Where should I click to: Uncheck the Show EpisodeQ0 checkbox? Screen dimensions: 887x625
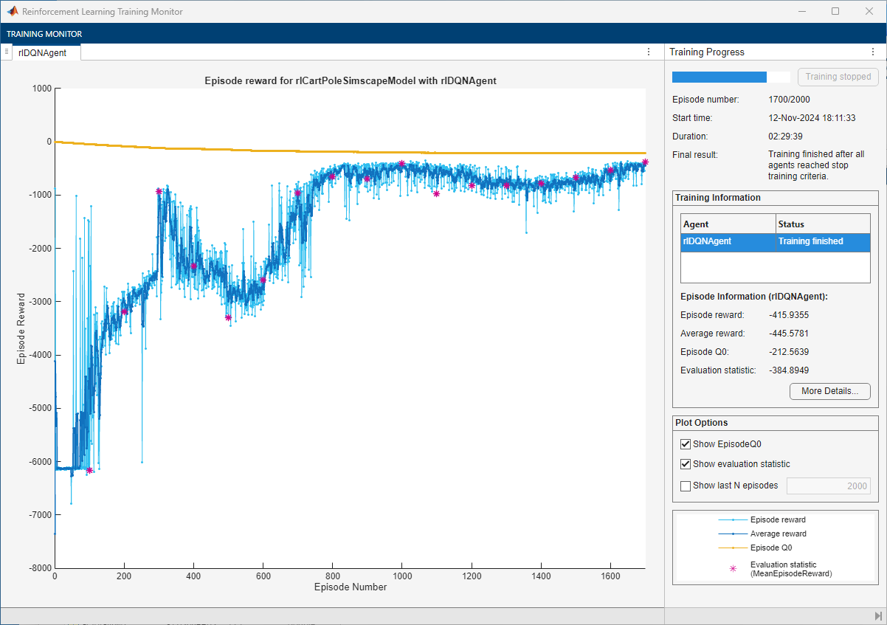[686, 444]
